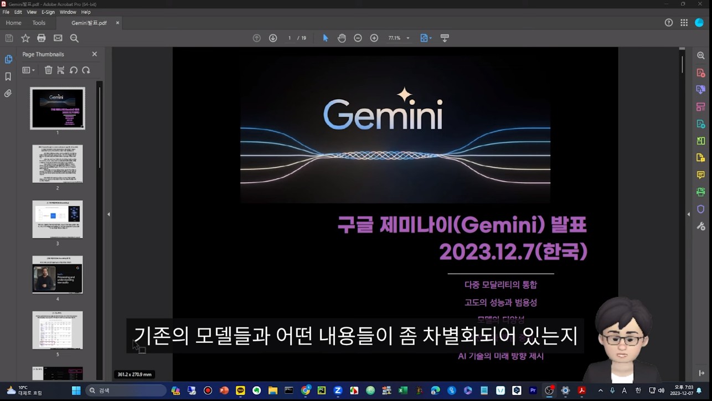Image resolution: width=712 pixels, height=401 pixels.
Task: Expand hidden system tray icons chevron
Action: click(600, 390)
